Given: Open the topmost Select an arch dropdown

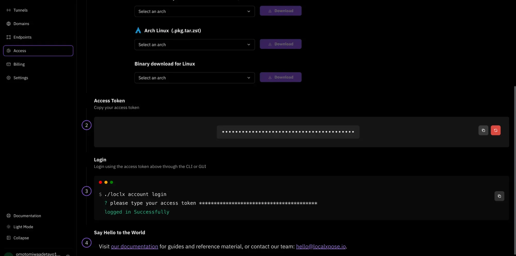Looking at the screenshot, I should [194, 11].
